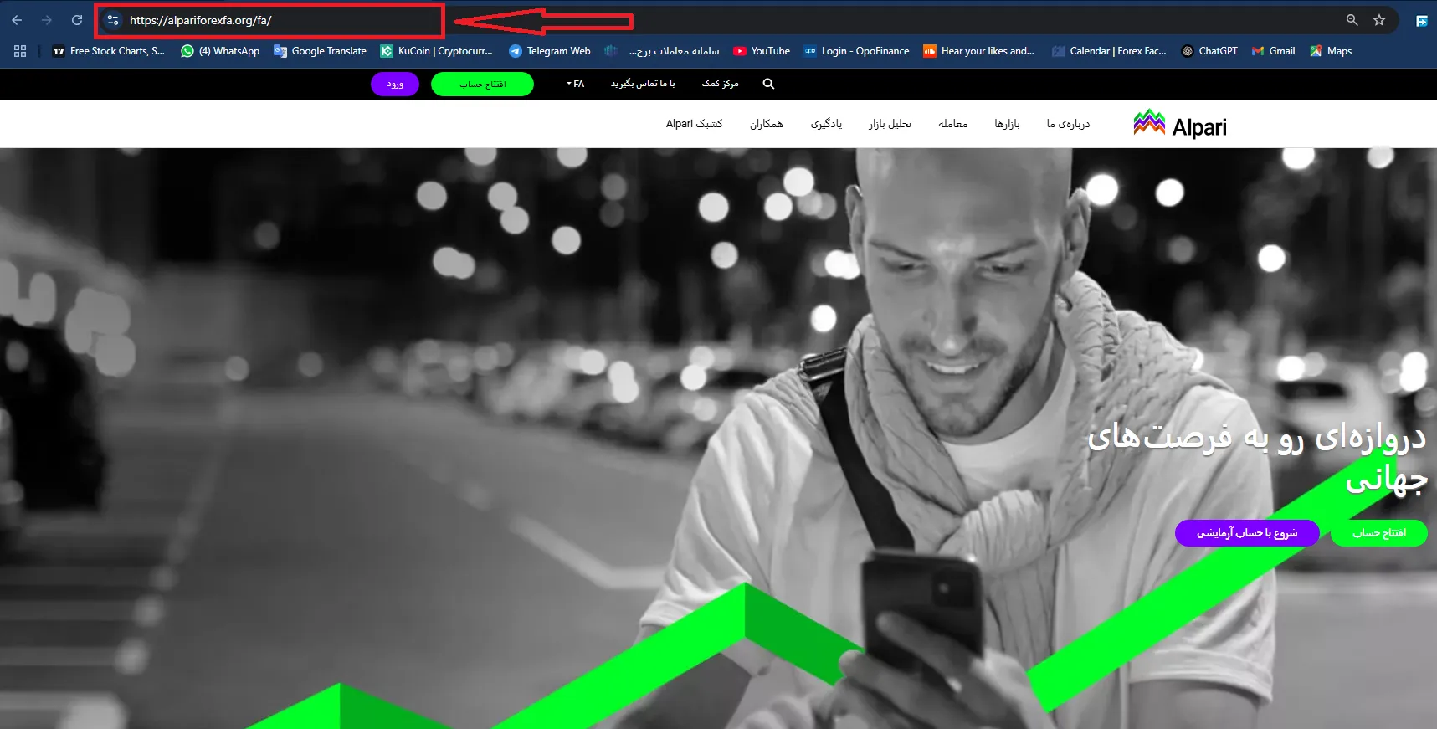Open the apps grid icon in bookmarks bar

tap(20, 51)
